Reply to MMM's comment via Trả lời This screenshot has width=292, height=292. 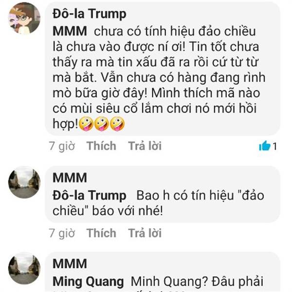click(145, 233)
